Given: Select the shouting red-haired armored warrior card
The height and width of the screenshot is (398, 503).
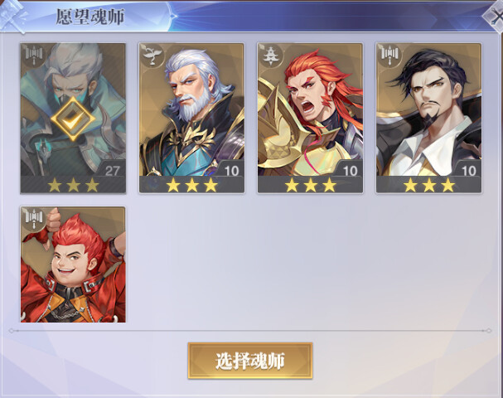Looking at the screenshot, I should (x=310, y=118).
